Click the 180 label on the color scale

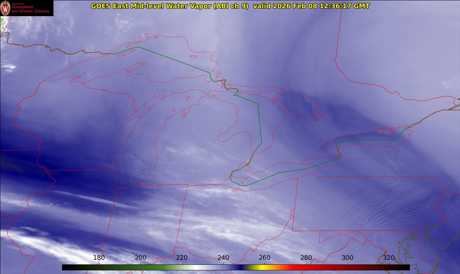pos(99,258)
